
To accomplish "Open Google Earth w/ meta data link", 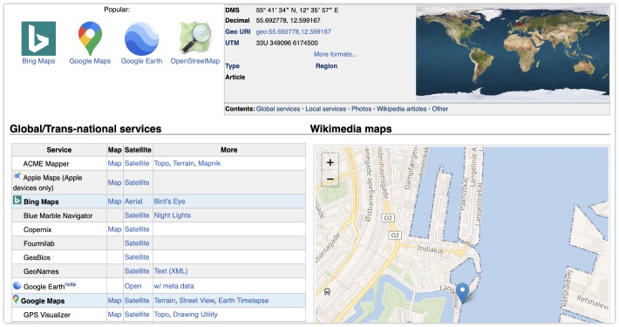I will (x=173, y=285).
